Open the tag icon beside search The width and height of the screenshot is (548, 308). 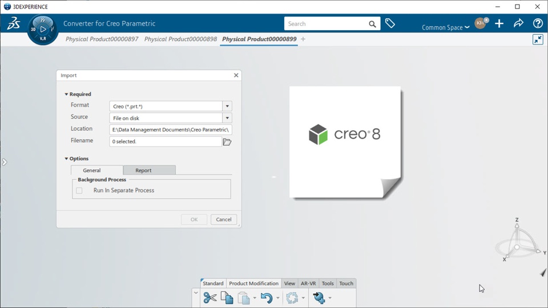click(390, 23)
